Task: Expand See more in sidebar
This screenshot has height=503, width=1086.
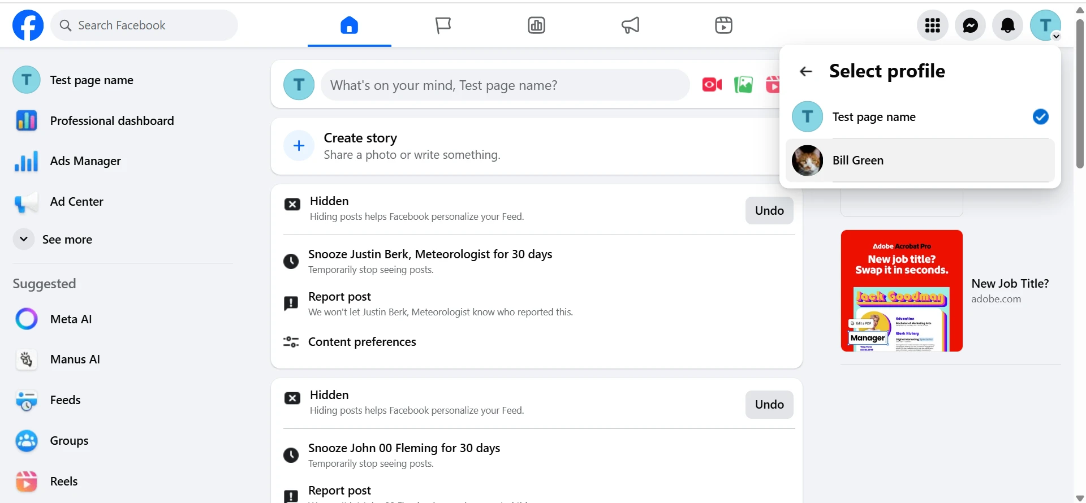Action: (123, 240)
